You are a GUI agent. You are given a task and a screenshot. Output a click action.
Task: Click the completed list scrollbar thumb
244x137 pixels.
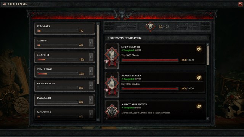tap(207, 55)
